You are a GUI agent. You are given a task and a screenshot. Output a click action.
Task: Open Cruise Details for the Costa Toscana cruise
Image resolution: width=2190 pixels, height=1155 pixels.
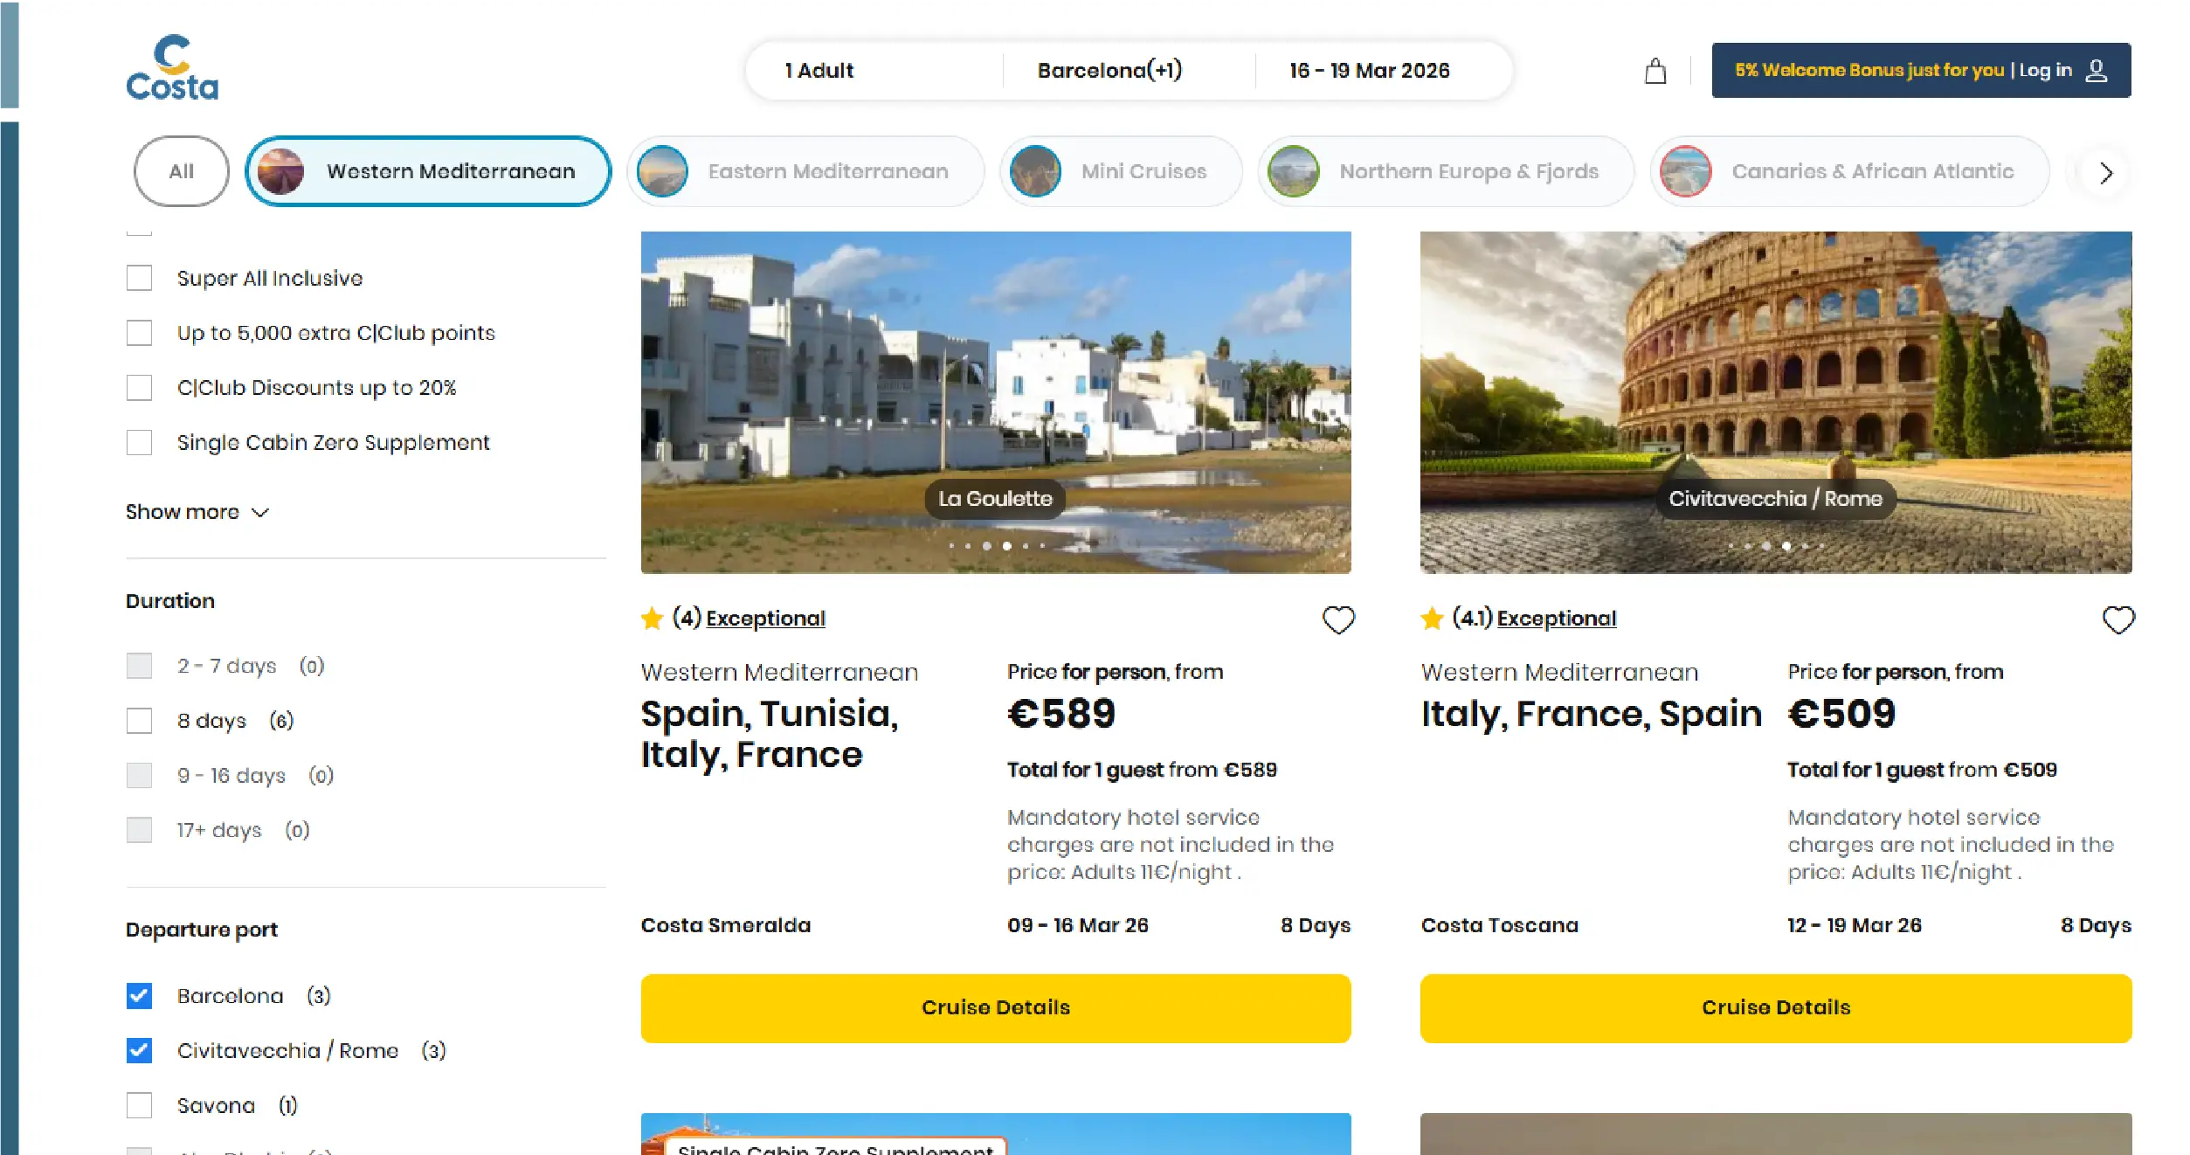tap(1775, 1007)
